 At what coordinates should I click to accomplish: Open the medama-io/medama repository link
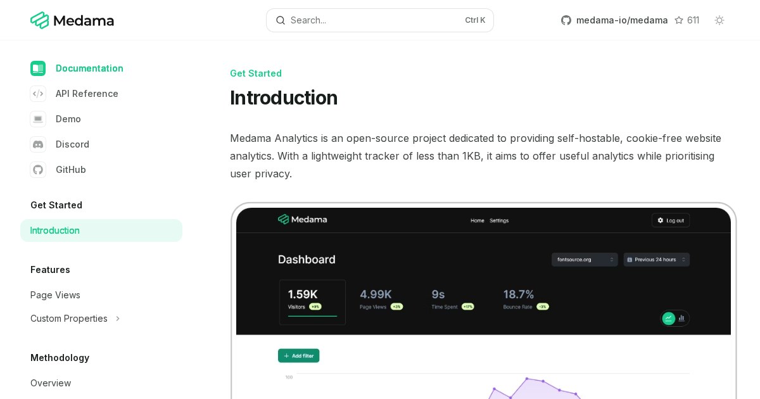coord(622,20)
